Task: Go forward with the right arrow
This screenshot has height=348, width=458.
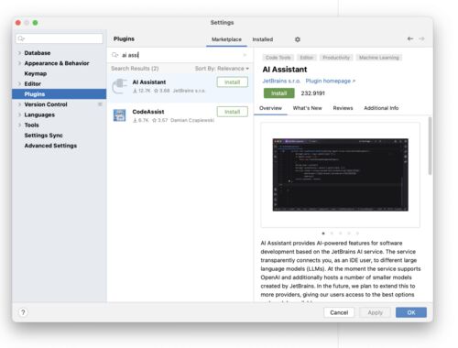Action: coord(421,38)
